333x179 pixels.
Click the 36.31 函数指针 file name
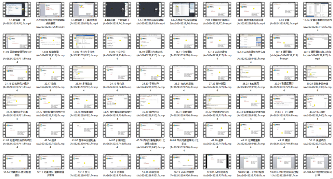tap(184, 115)
